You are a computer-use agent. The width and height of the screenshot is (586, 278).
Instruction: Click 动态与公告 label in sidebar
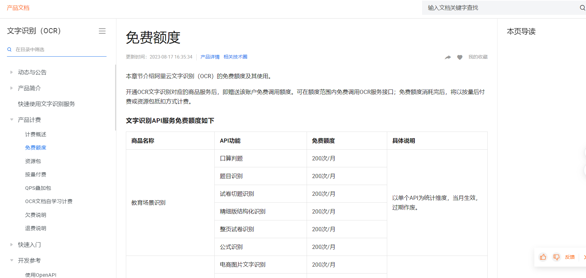pyautogui.click(x=32, y=72)
